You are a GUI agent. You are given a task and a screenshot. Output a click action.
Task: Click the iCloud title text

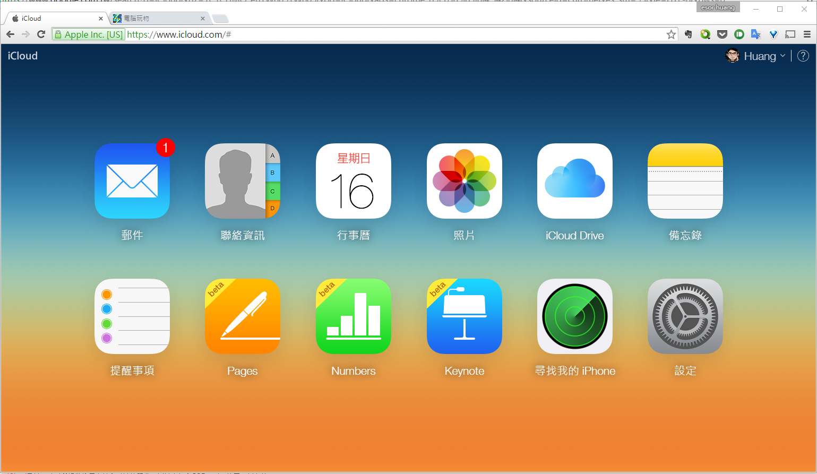pos(23,56)
